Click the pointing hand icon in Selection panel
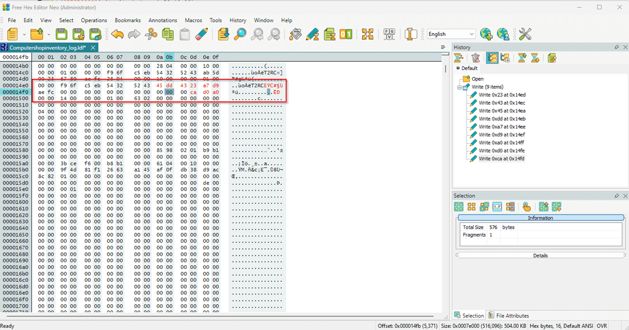Image resolution: width=629 pixels, height=330 pixels. (526, 207)
